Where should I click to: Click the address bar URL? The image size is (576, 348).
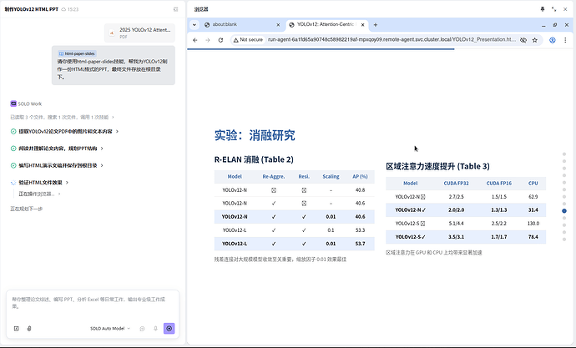[392, 40]
